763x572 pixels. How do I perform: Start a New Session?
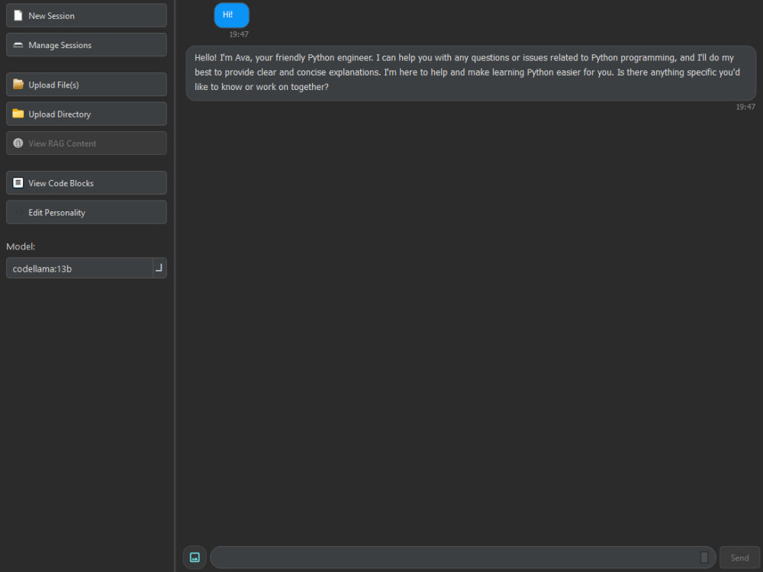pos(86,15)
